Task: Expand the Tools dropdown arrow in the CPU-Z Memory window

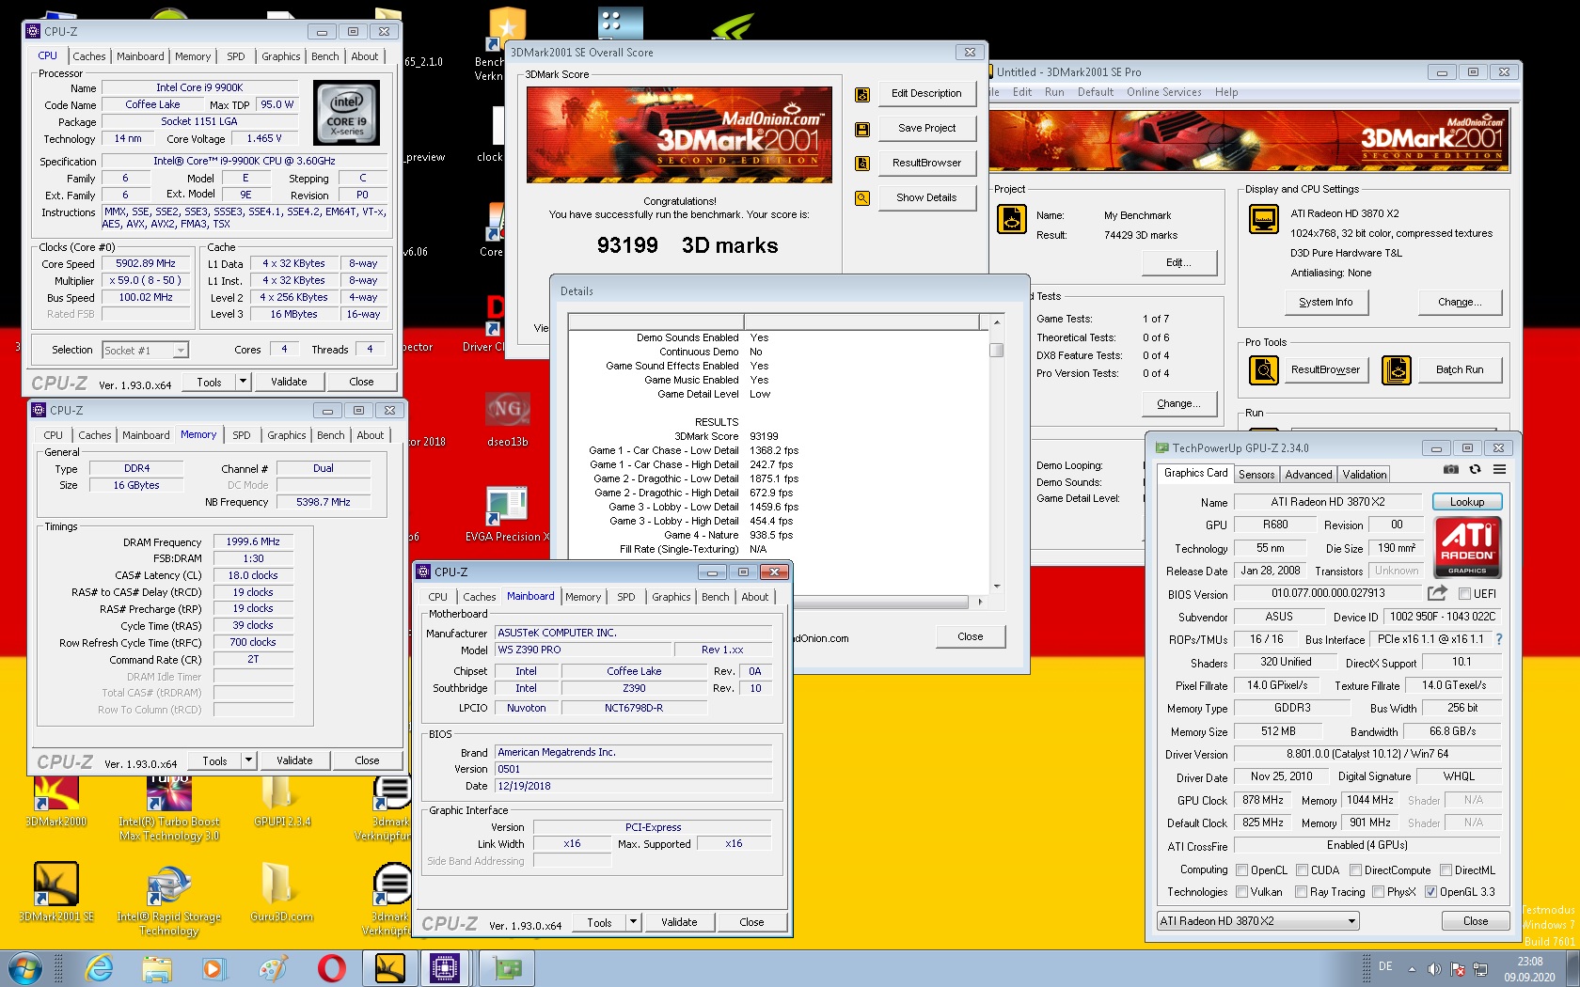Action: (x=248, y=760)
